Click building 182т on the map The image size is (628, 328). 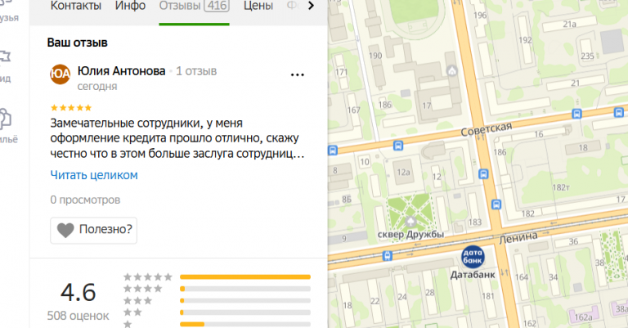pos(561,187)
